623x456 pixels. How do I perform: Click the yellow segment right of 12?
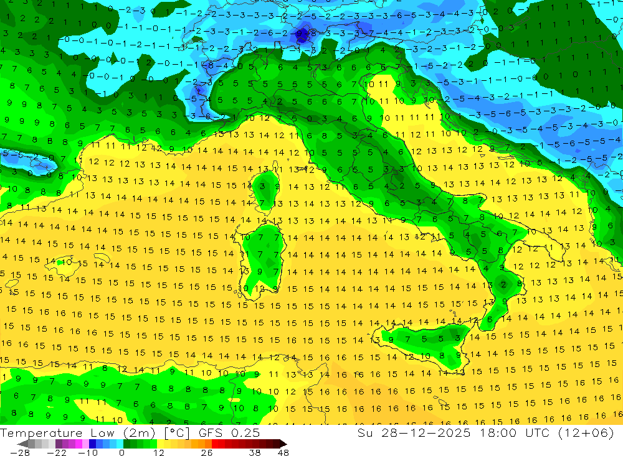[x=161, y=444]
